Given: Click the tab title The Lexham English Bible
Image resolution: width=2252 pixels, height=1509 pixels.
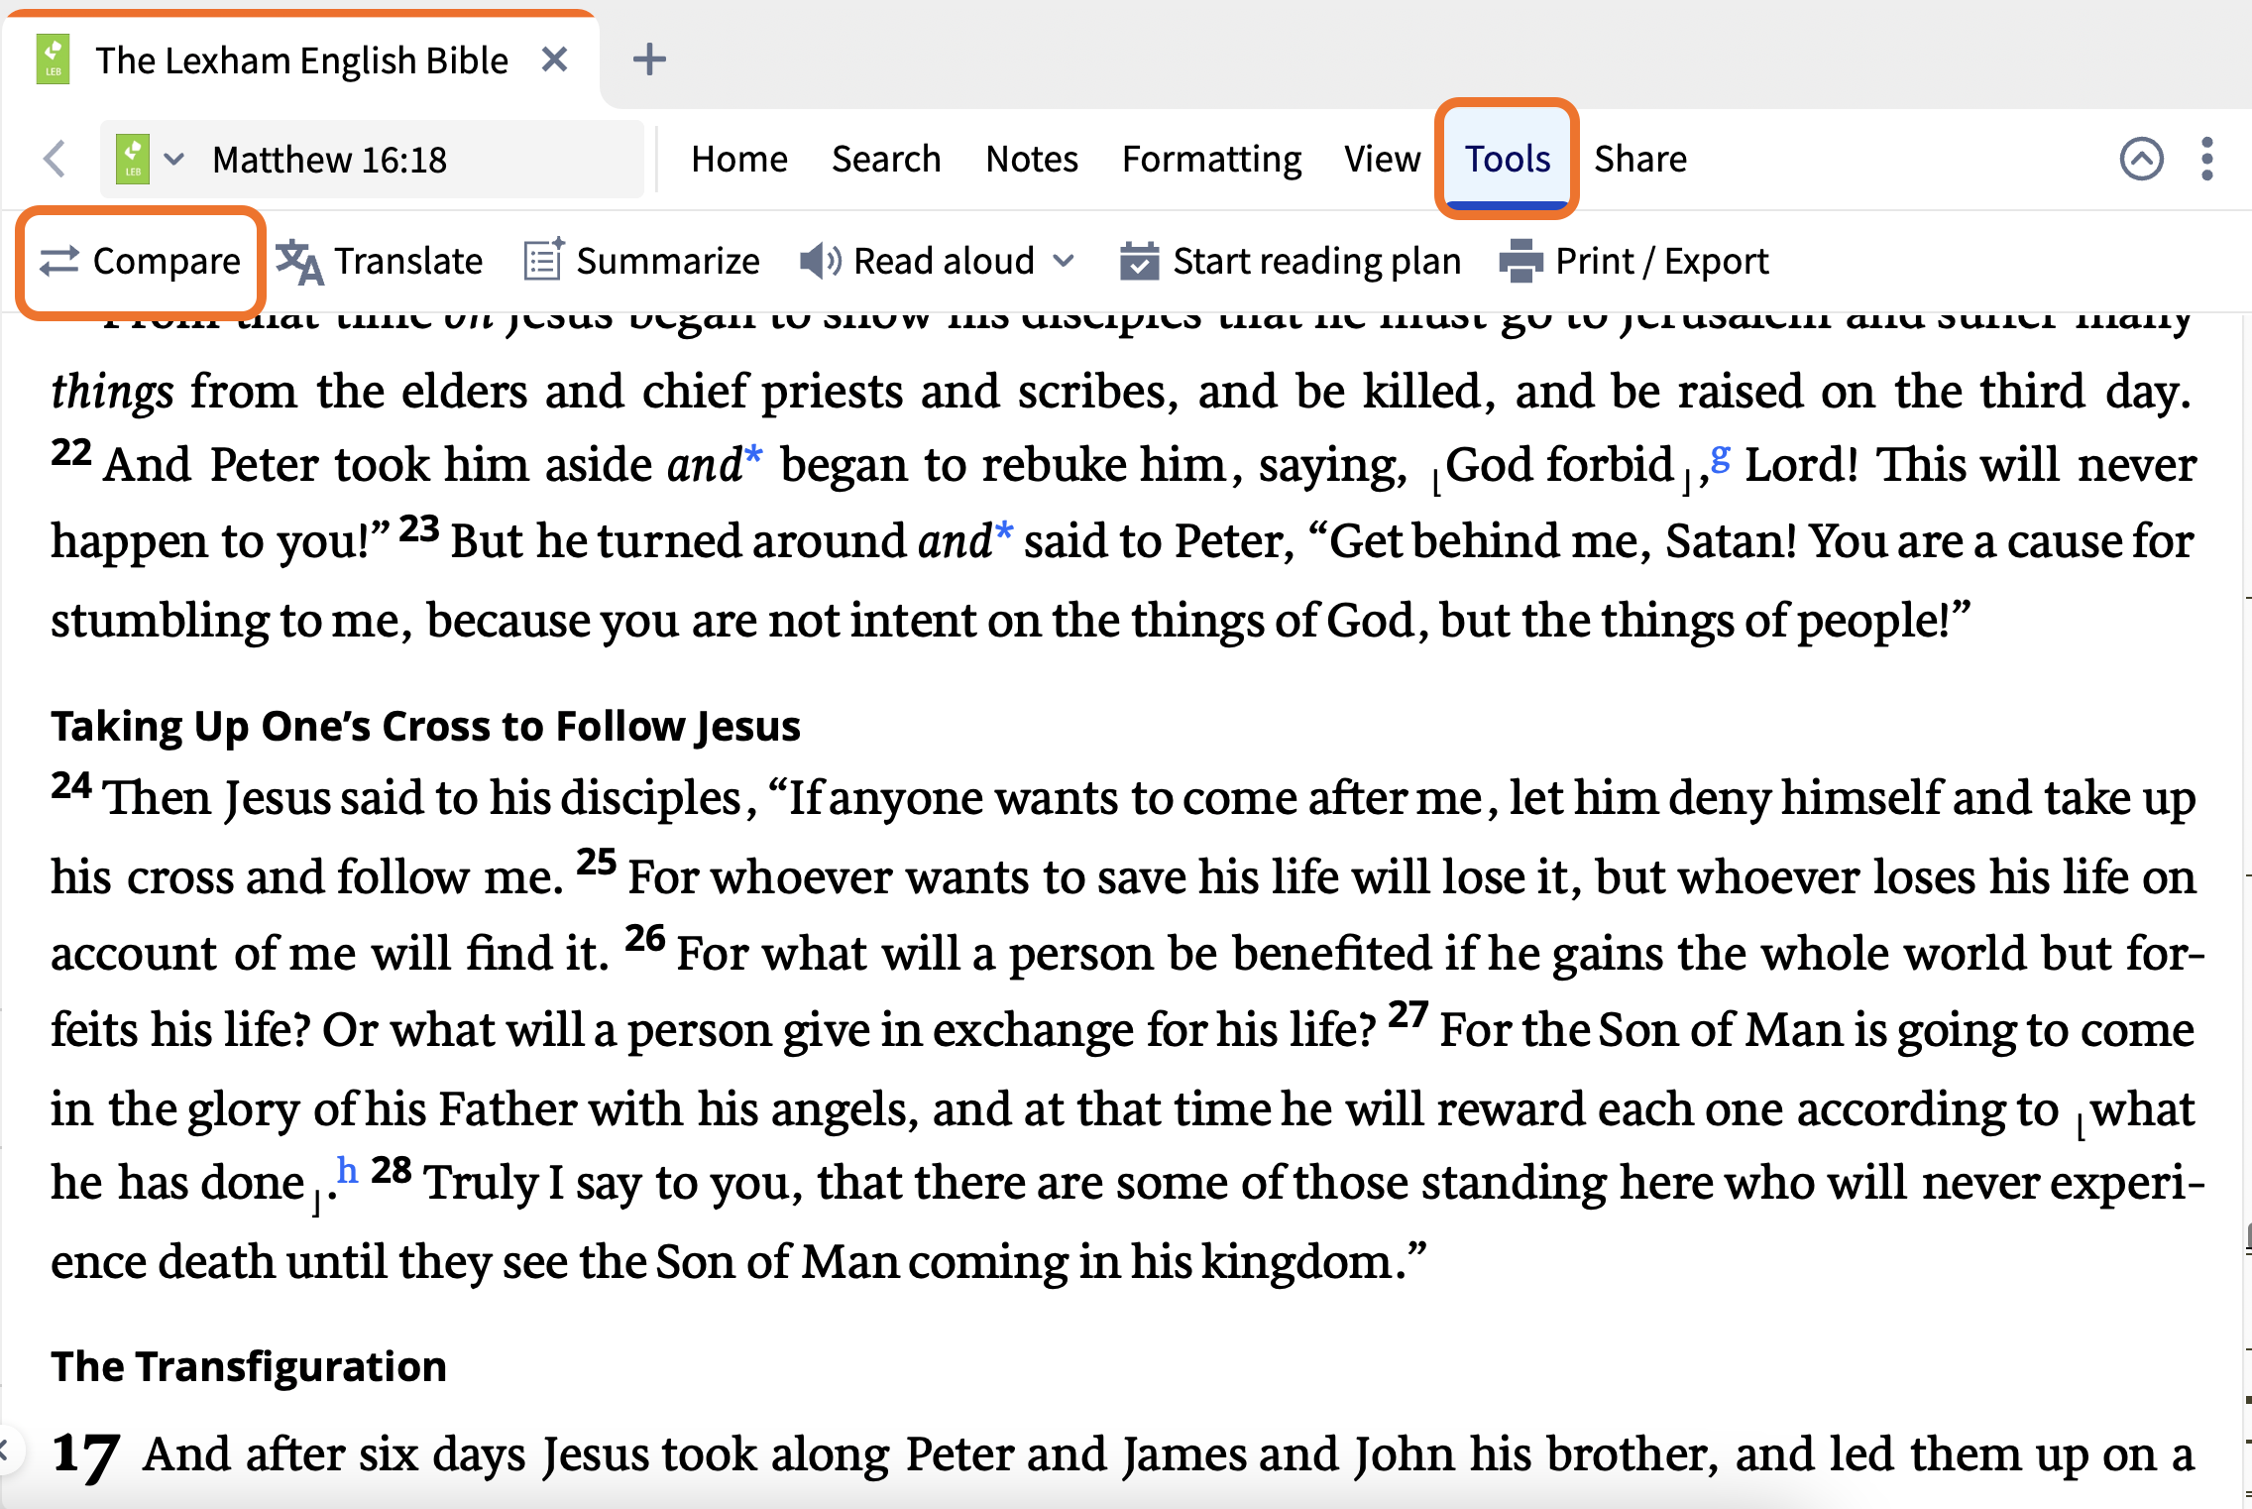Looking at the screenshot, I should coord(301,60).
